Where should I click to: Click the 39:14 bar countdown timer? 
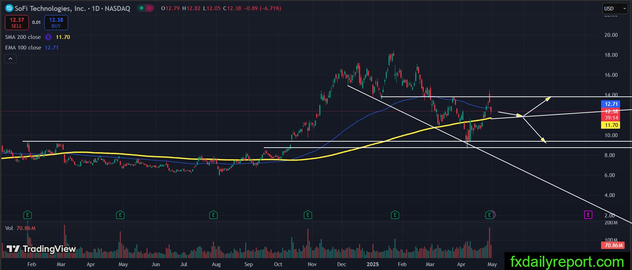[x=611, y=118]
